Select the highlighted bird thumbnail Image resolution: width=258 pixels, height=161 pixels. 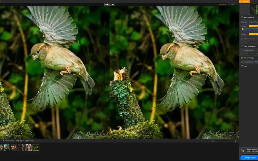(x=36, y=147)
